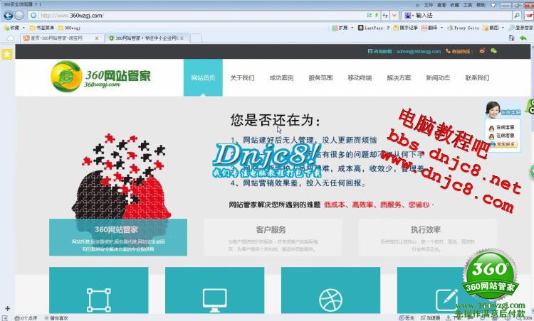This screenshot has height=321, width=534.
Task: Open the 联系我们 navigation item
Action: tap(477, 77)
